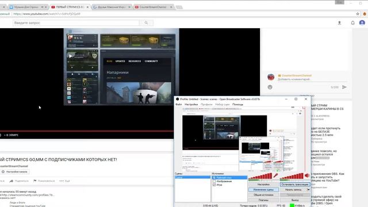Switch to the 'ПЕРВЫЙ СТРИМ' browser tab

coord(70,7)
